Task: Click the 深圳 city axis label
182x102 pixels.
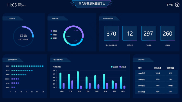Action: coord(97,91)
